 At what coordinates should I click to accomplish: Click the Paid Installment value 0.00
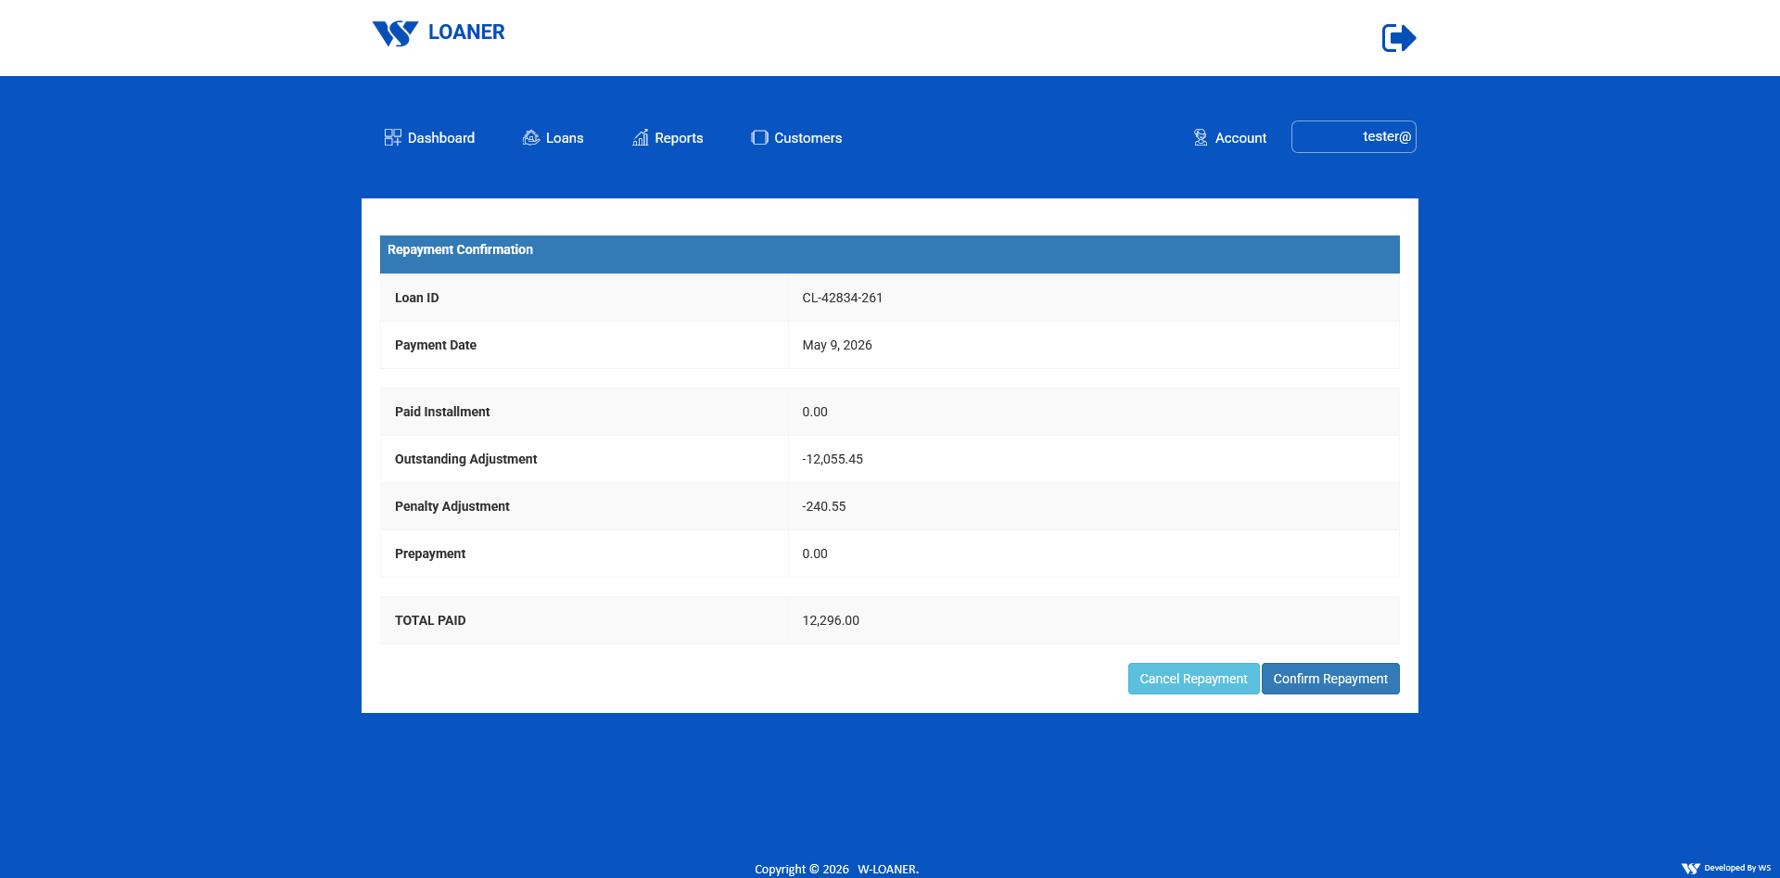click(x=815, y=412)
